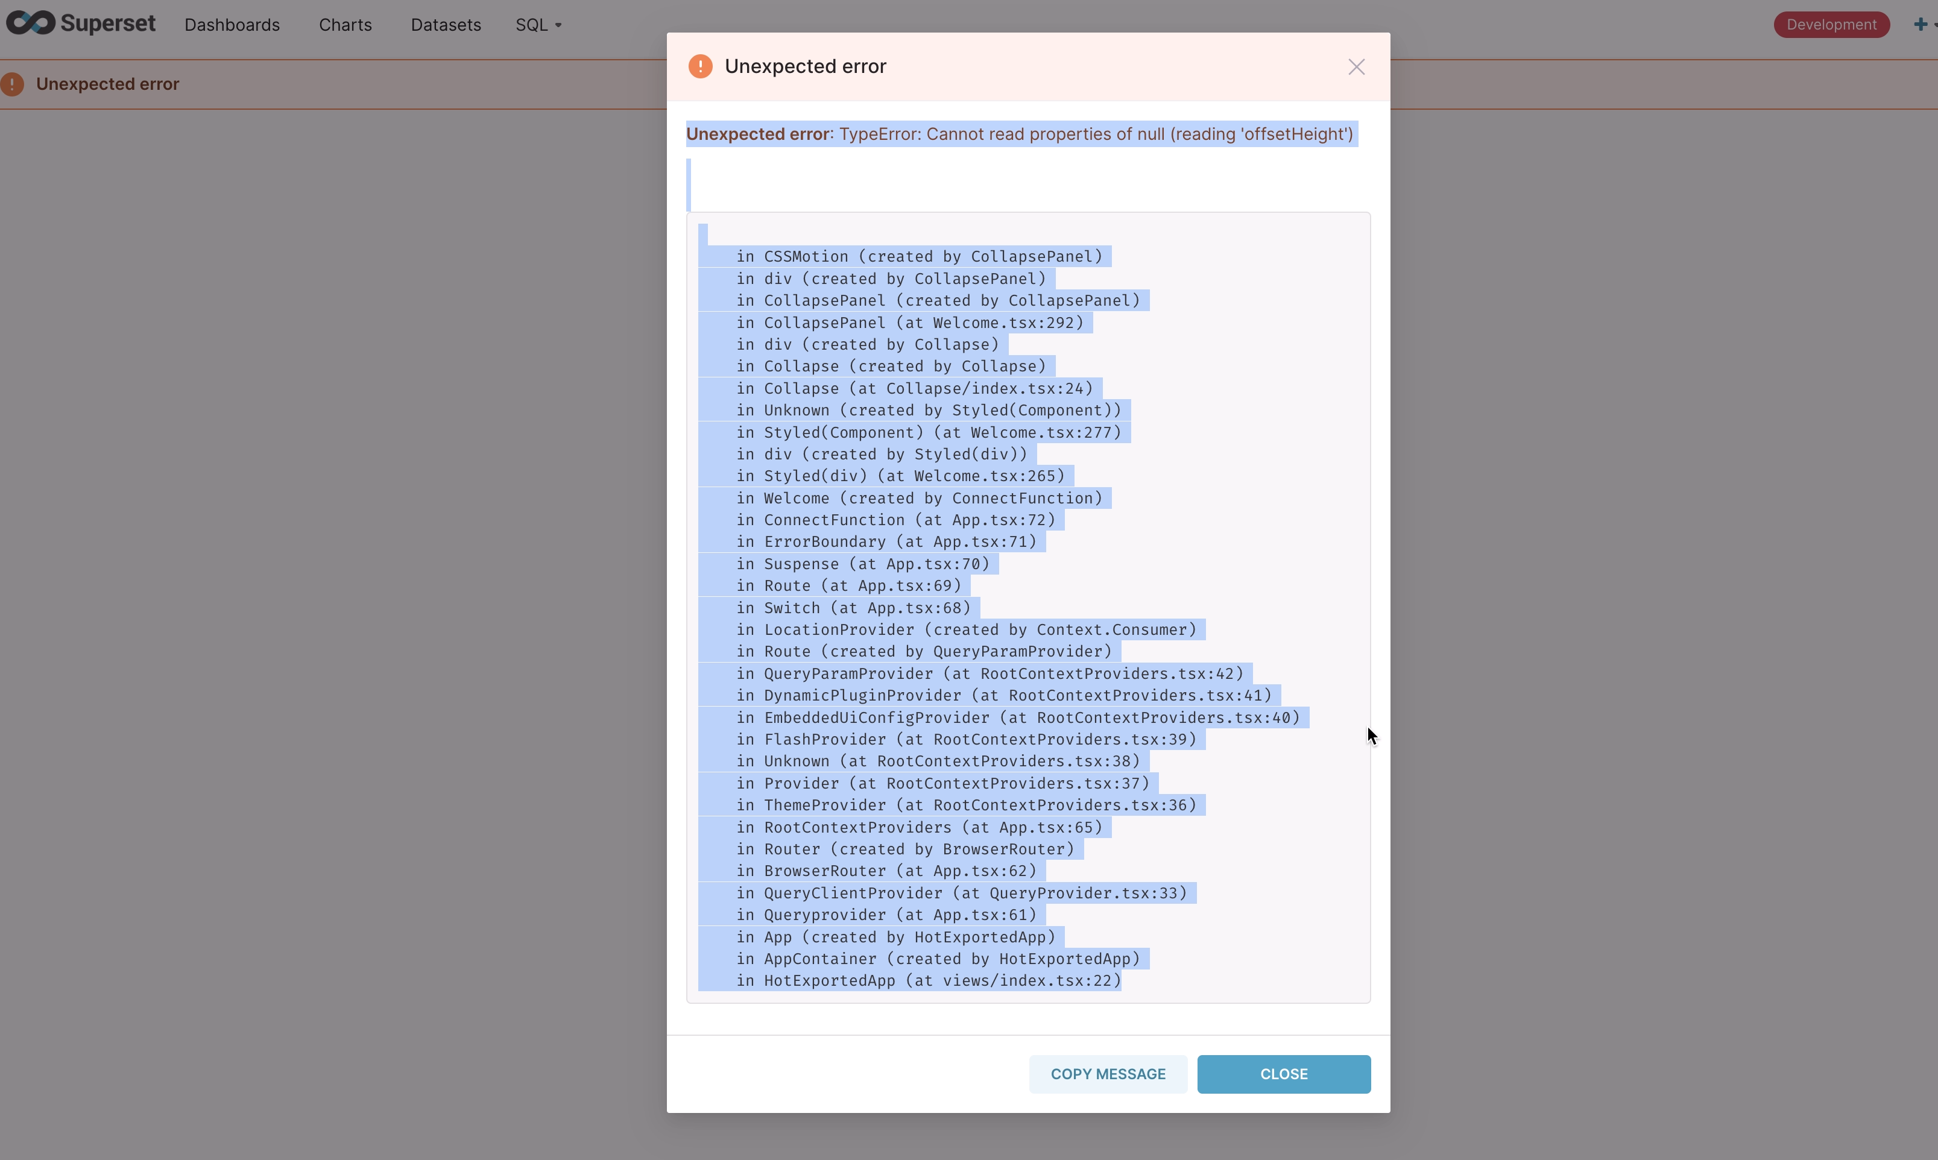
Task: Click the warning icon in the error banner
Action: point(13,84)
